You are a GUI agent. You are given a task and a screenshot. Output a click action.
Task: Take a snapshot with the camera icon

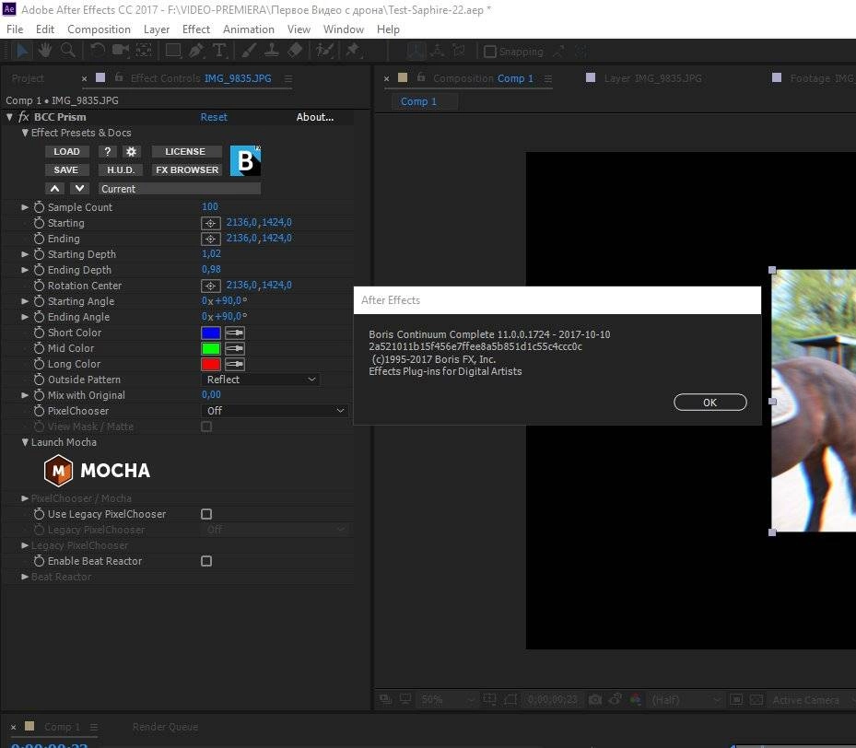[x=595, y=699]
